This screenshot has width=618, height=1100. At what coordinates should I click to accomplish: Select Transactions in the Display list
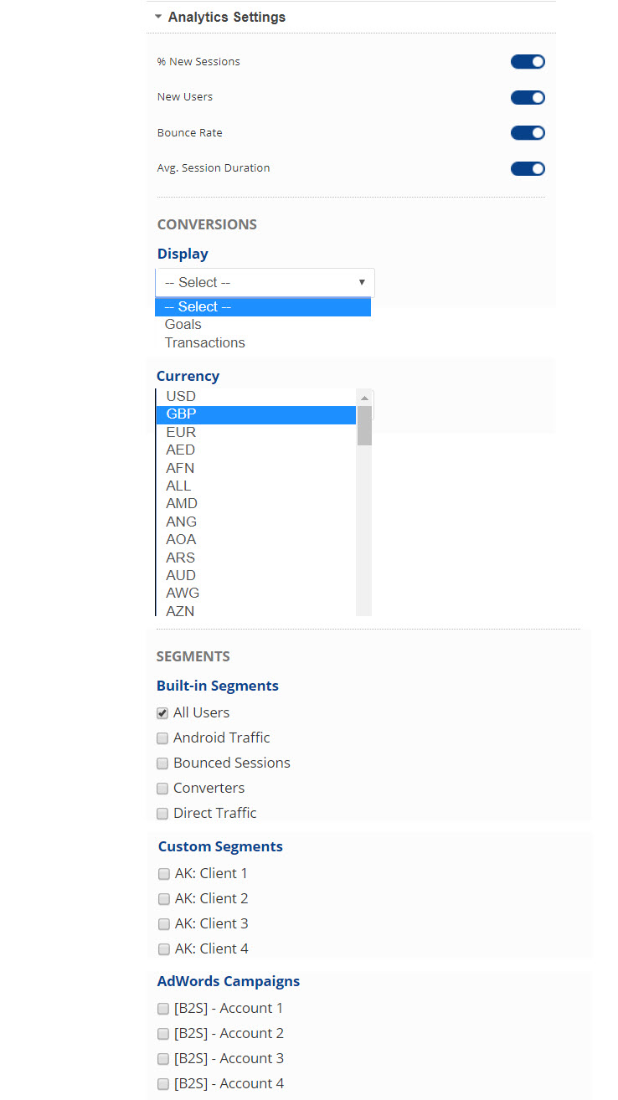pos(205,343)
